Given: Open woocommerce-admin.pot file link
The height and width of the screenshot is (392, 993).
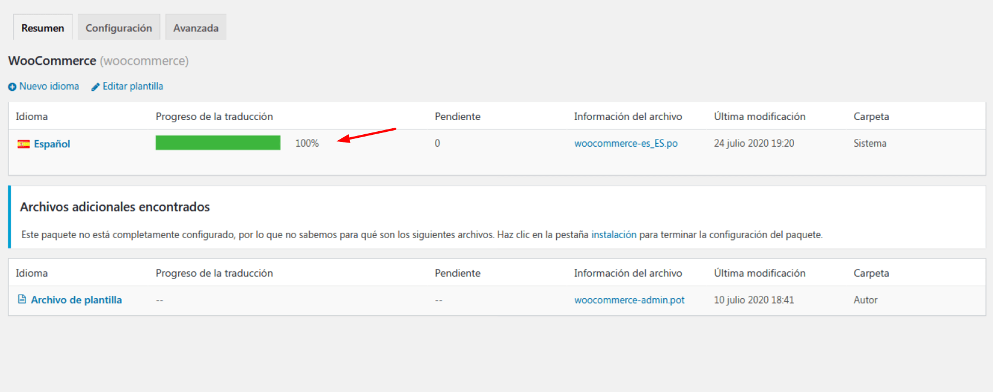Looking at the screenshot, I should tap(629, 300).
